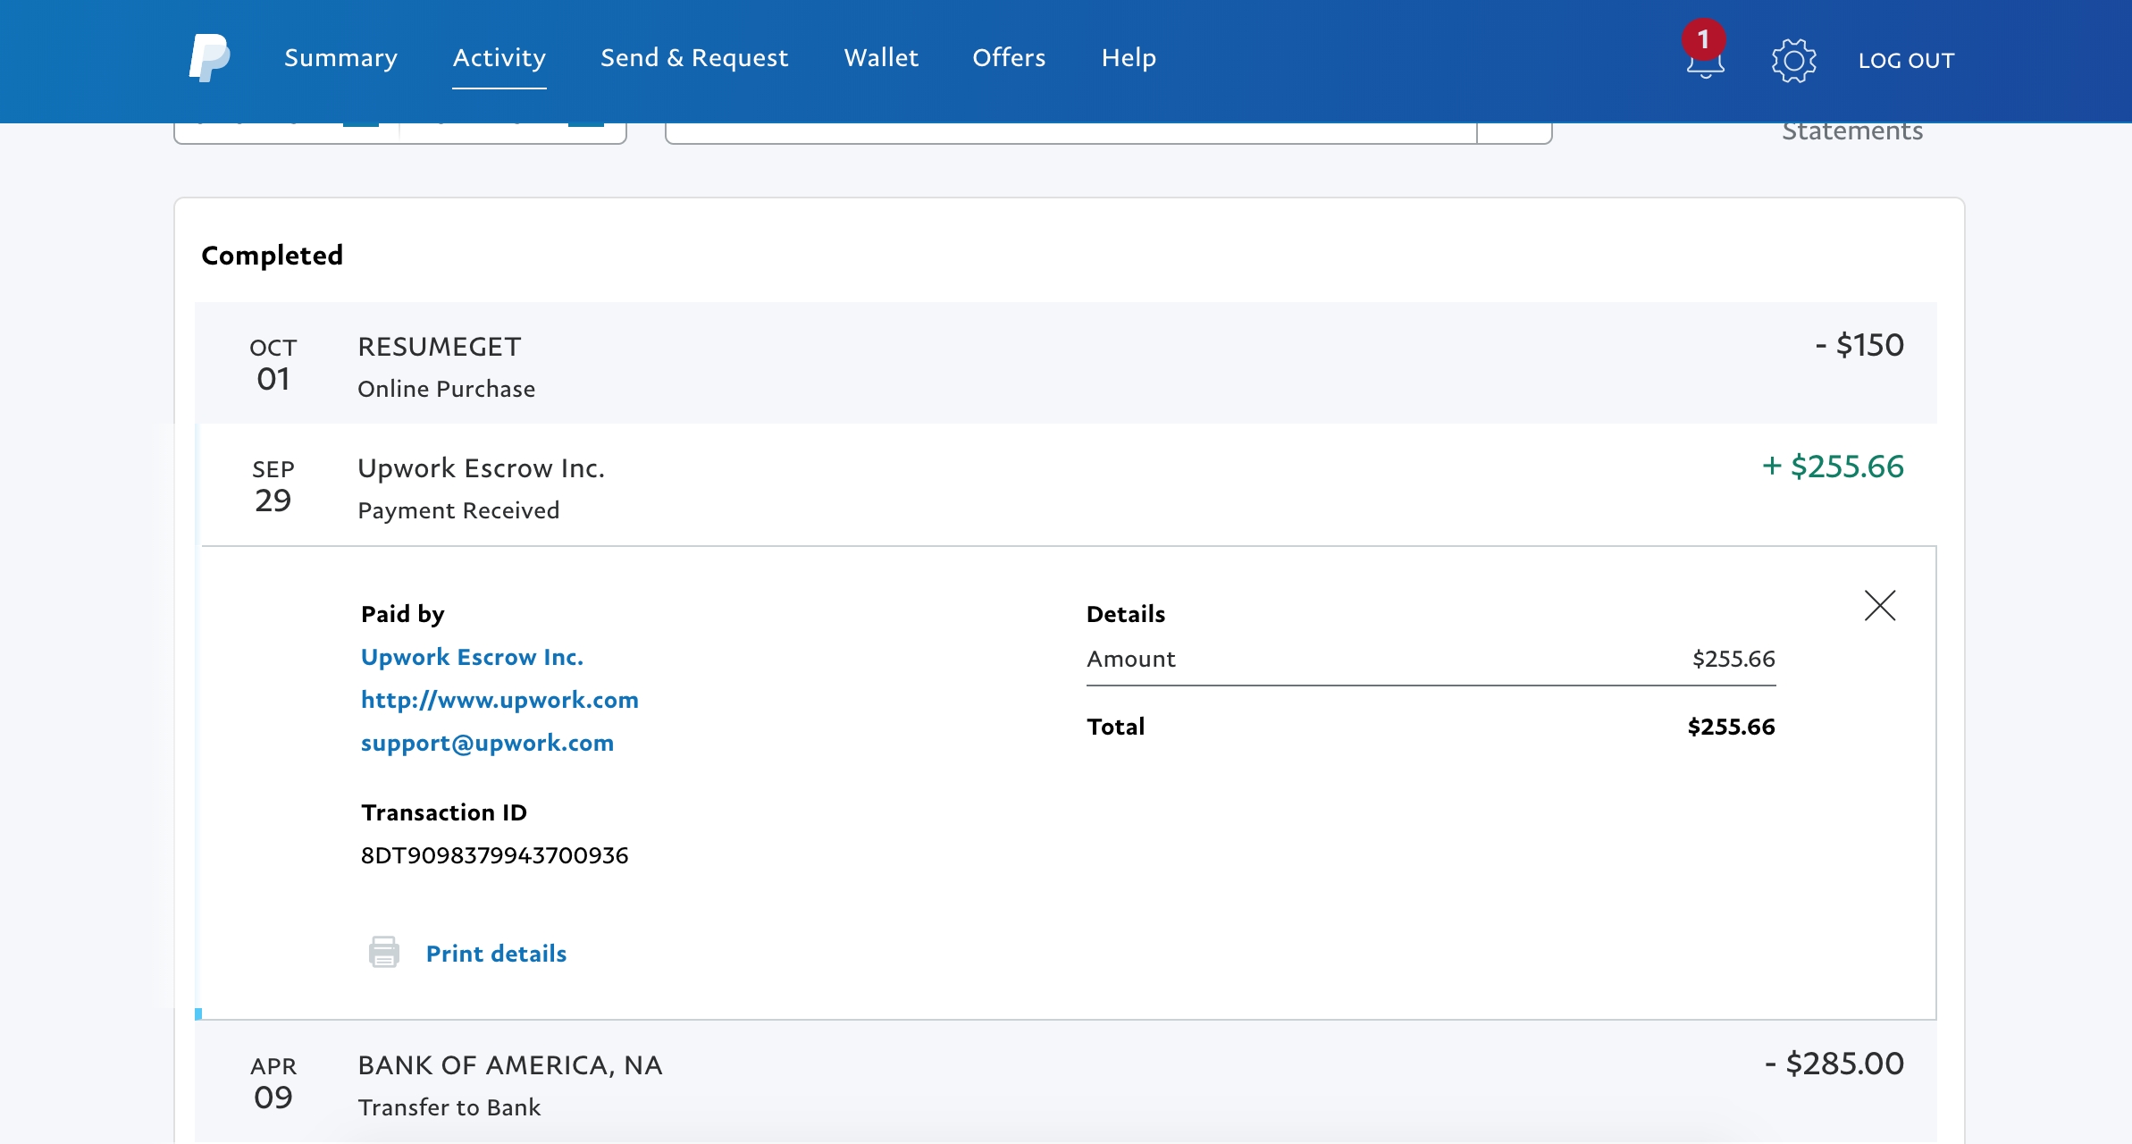Viewport: 2132px width, 1144px height.
Task: Click the Online Purchase label
Action: (446, 389)
